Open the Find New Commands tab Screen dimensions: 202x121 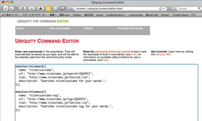tap(133, 30)
